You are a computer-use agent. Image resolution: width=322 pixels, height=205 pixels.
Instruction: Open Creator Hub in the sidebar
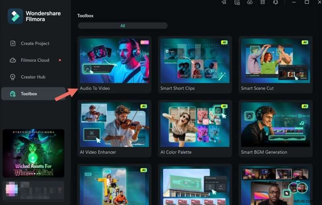pos(33,77)
